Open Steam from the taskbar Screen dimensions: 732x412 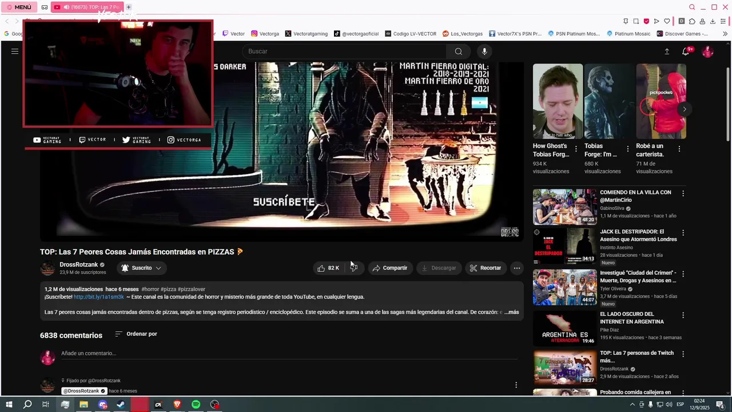[121, 405]
